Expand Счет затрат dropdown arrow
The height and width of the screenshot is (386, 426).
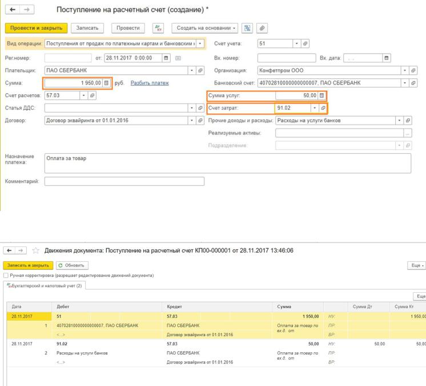tap(314, 108)
